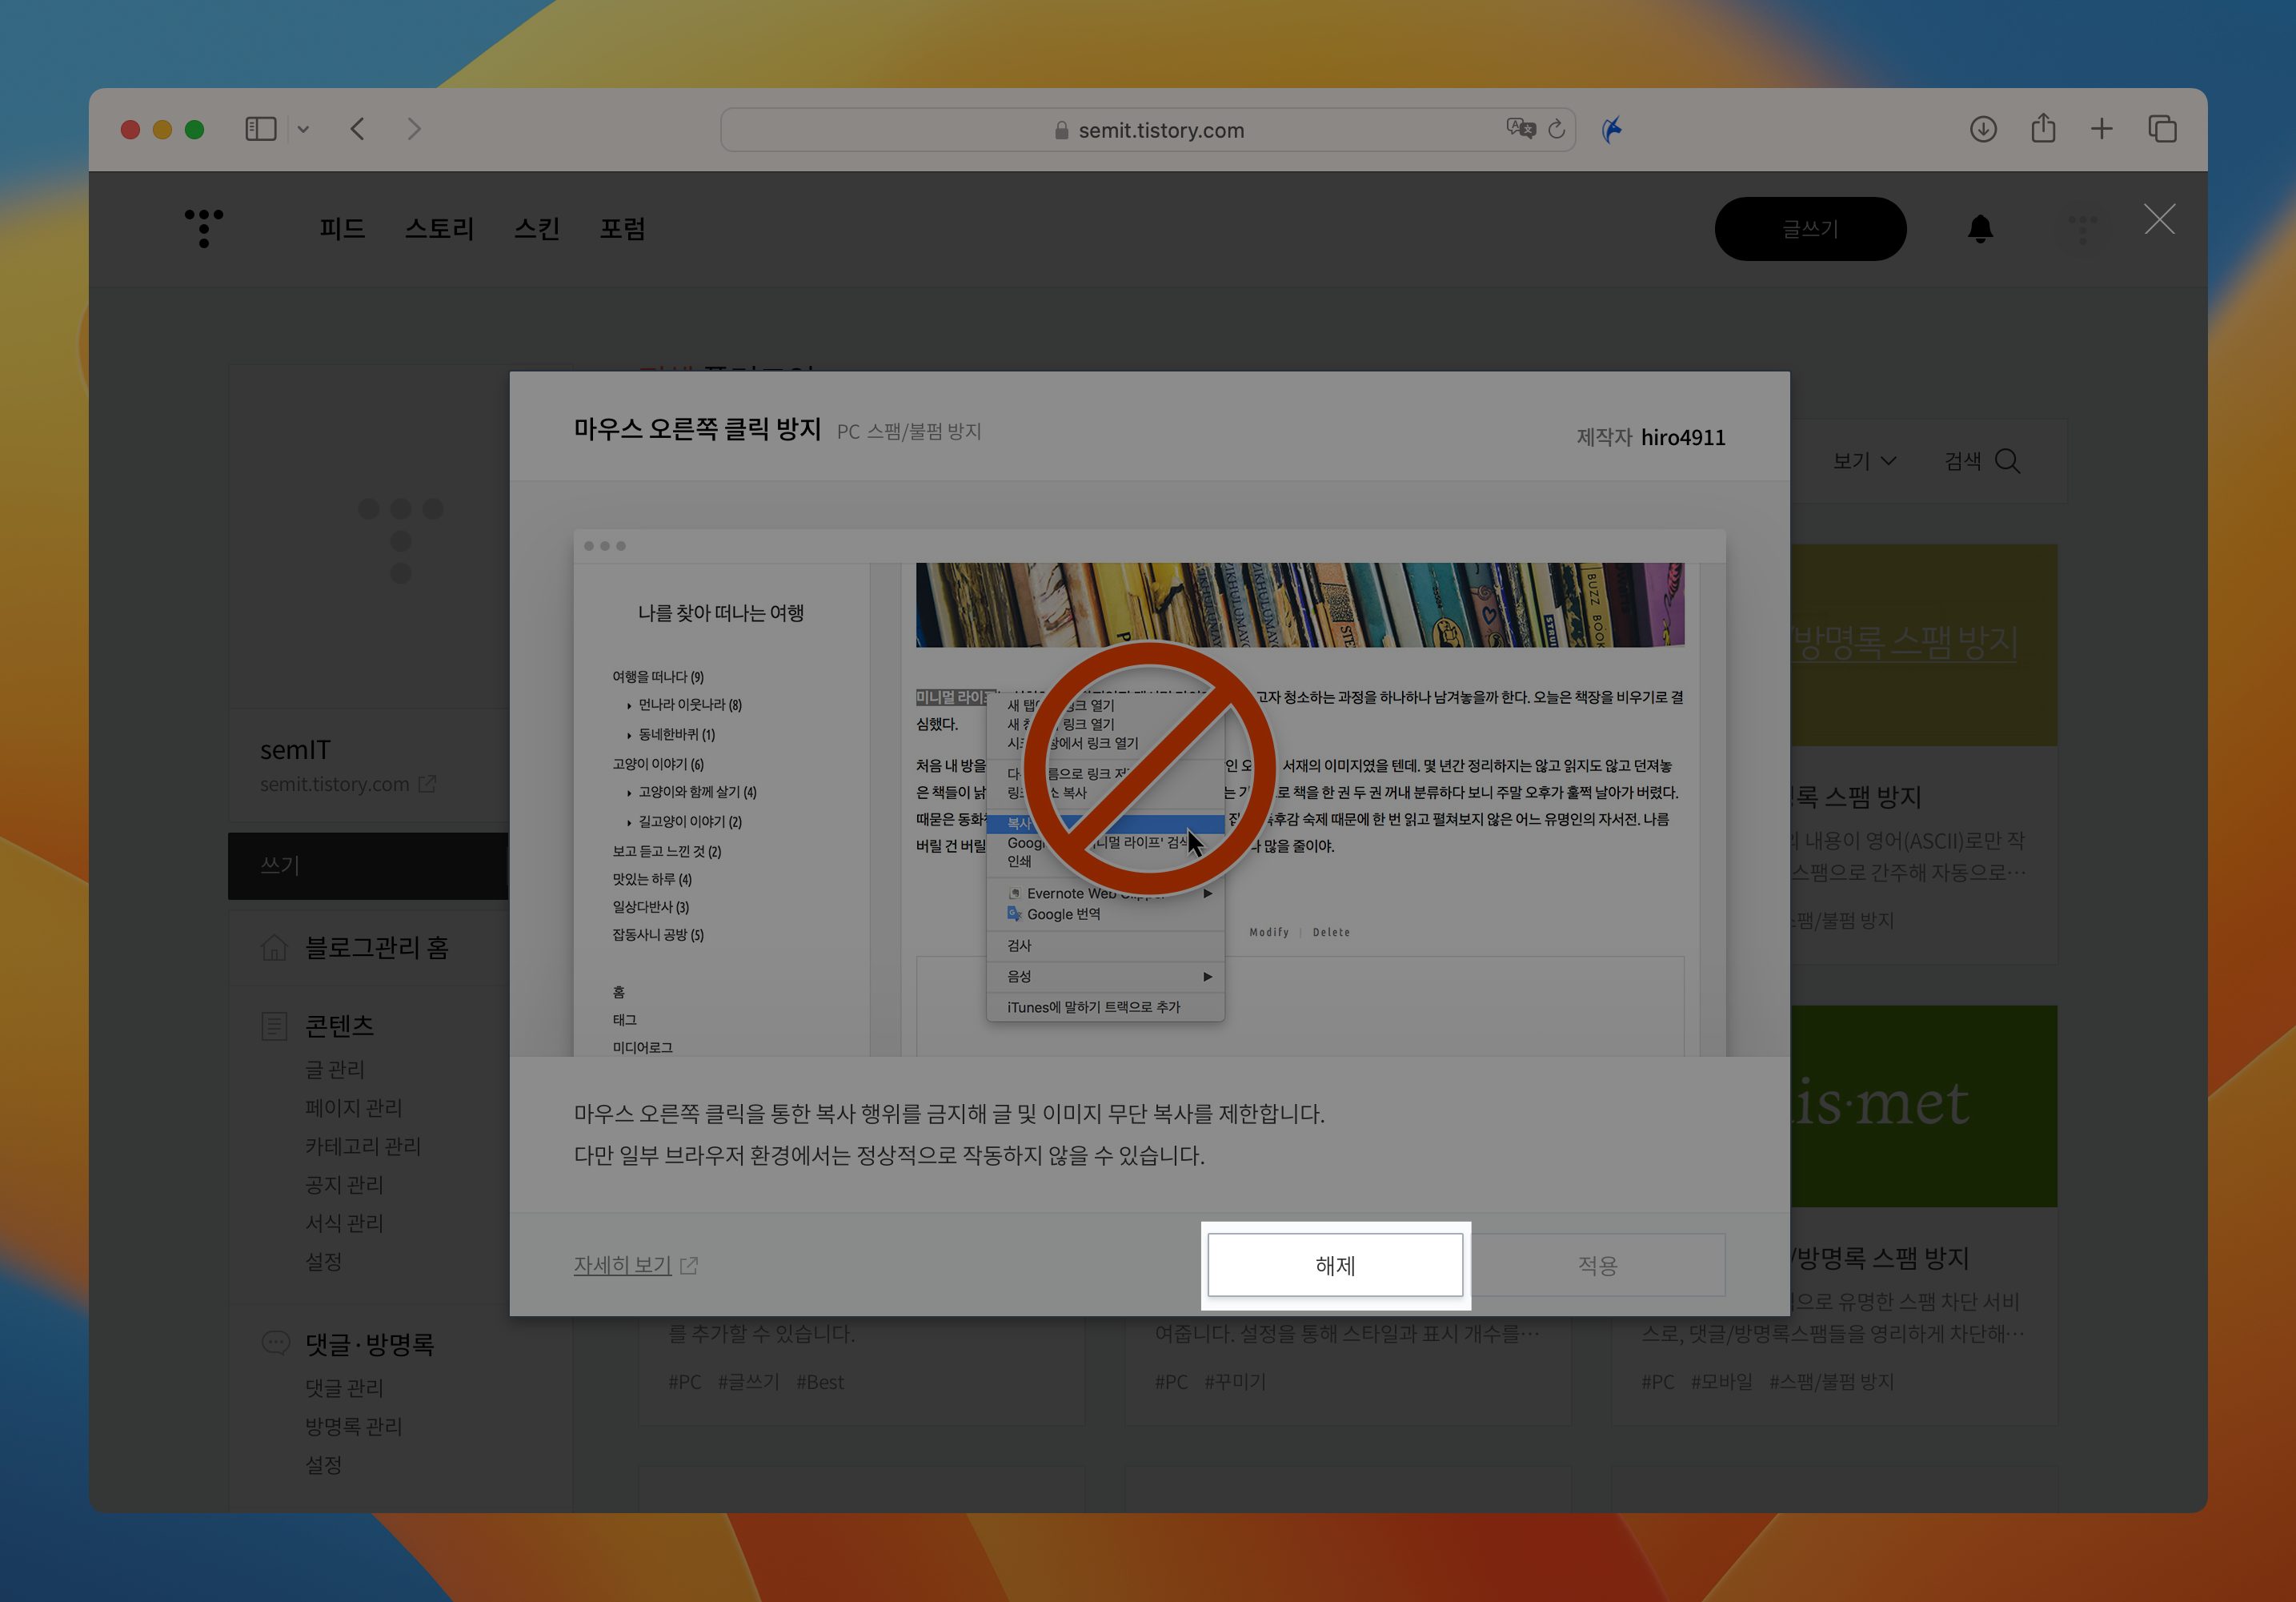Screen dimensions: 2296x1602
Task: Open the 스토리 menu item
Action: click(x=439, y=229)
